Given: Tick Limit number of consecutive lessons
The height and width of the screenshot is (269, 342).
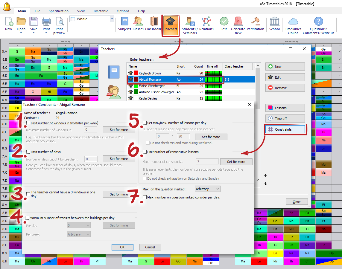Looking at the screenshot, I should pyautogui.click(x=145, y=152).
